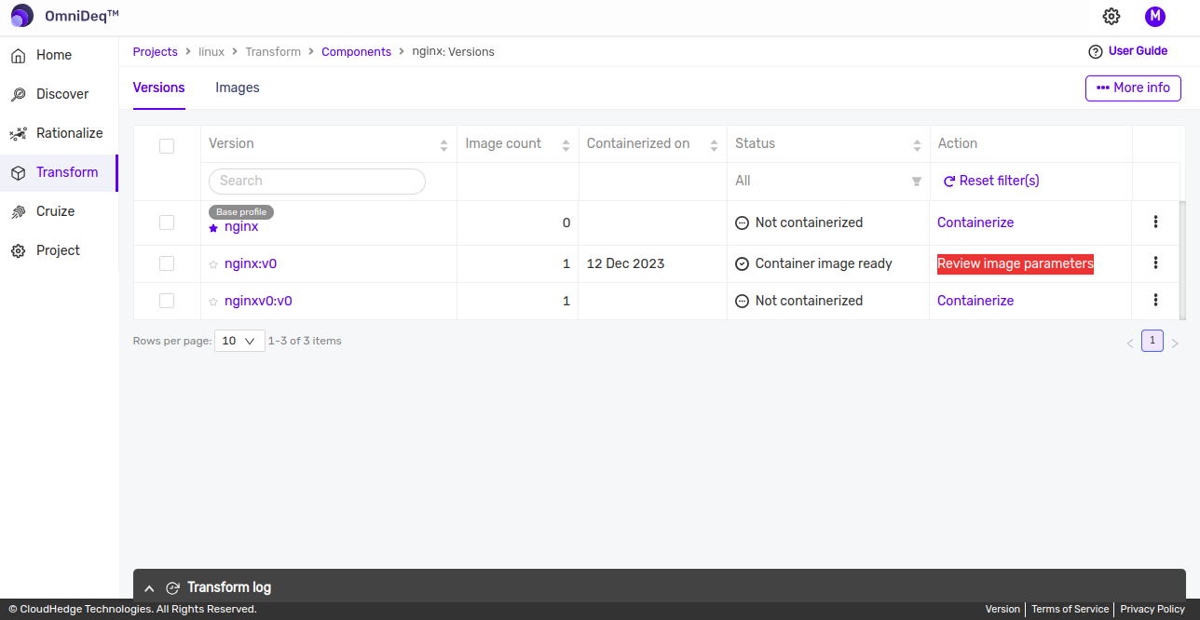Check the nginx base profile row checkbox
1200x620 pixels.
pyautogui.click(x=167, y=222)
